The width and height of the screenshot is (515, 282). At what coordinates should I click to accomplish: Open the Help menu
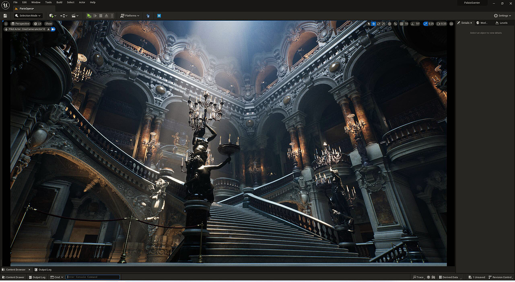[93, 2]
